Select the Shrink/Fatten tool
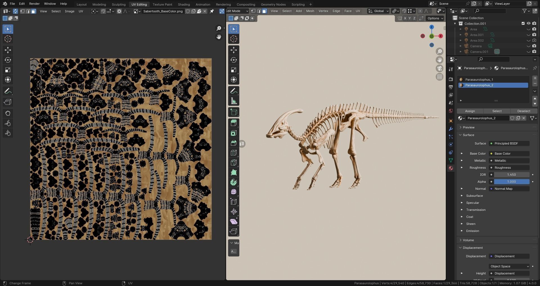540x286 pixels. pyautogui.click(x=233, y=212)
